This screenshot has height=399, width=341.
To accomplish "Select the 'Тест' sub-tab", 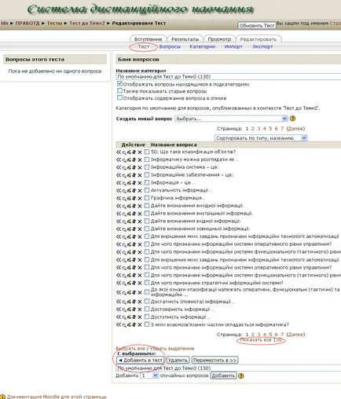I will pos(144,46).
